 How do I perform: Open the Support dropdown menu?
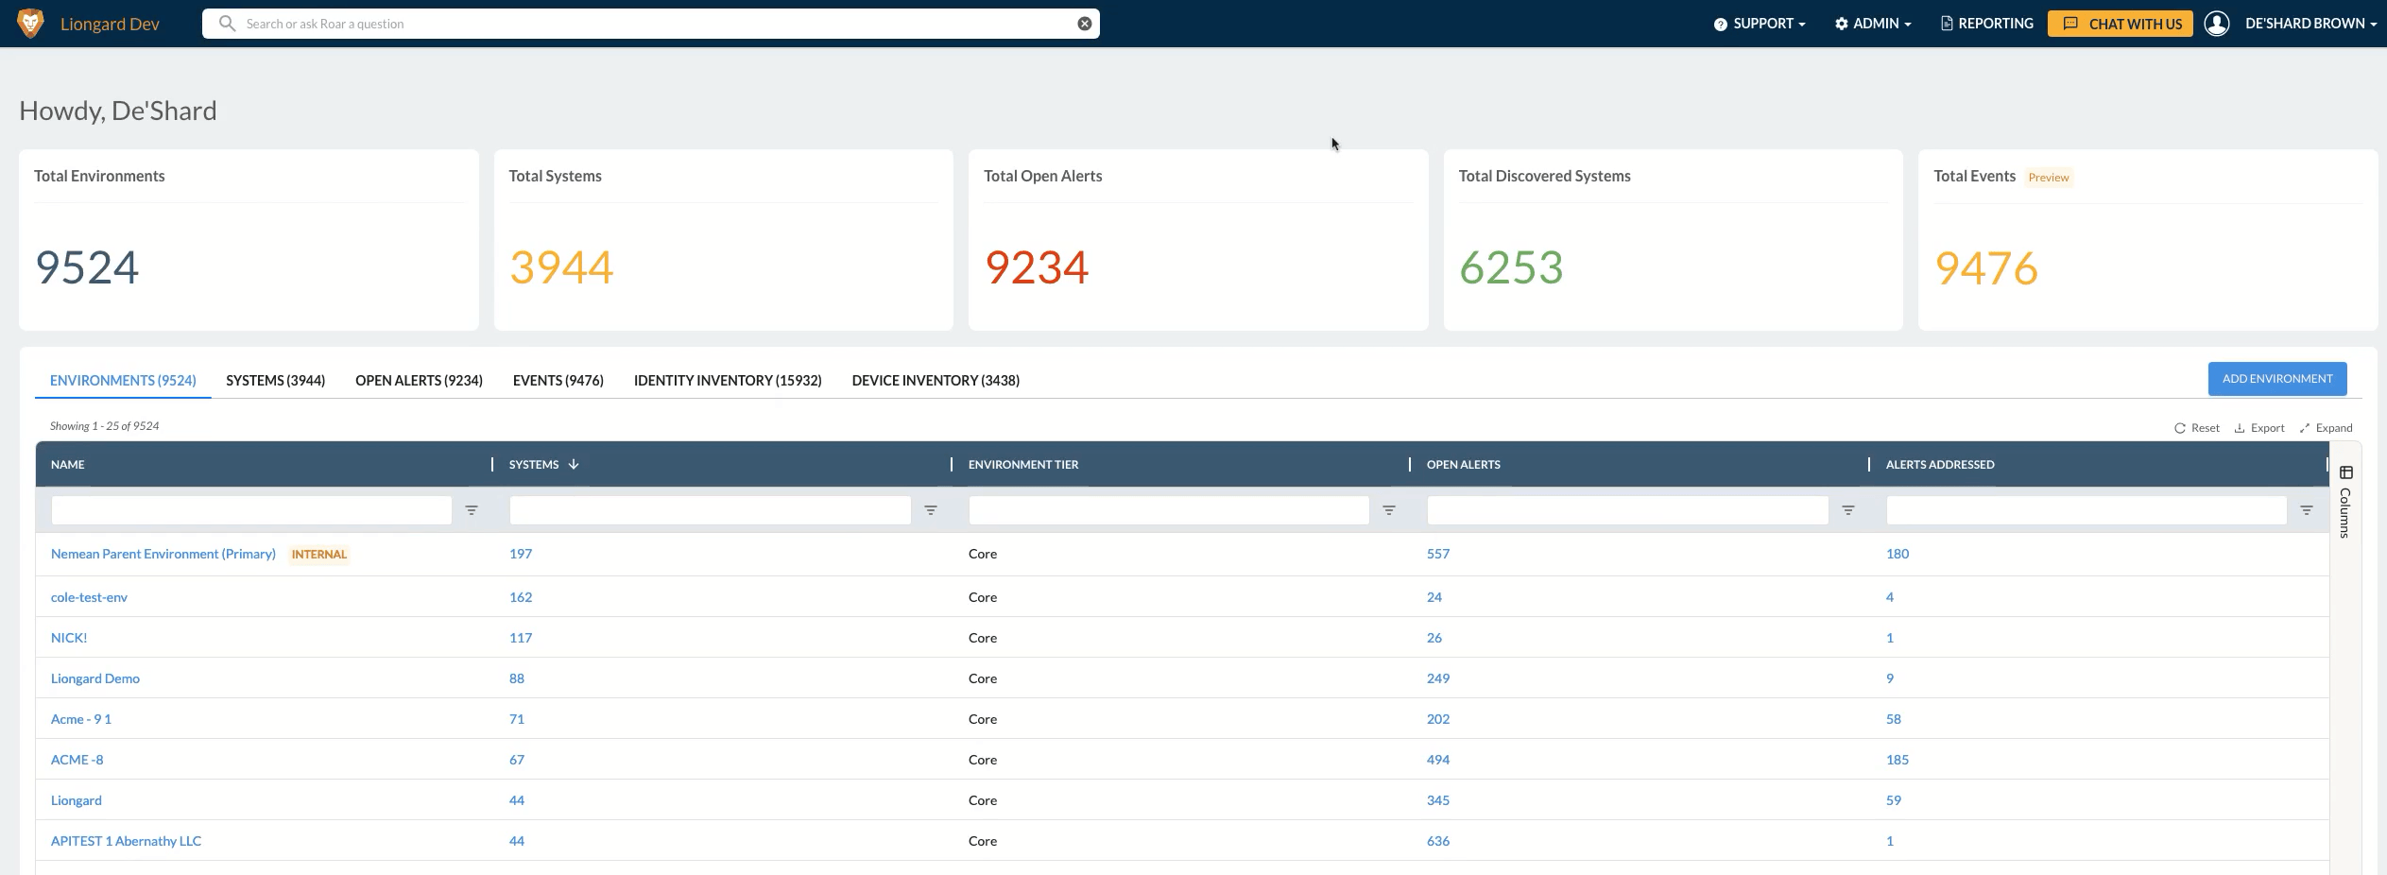1760,24
